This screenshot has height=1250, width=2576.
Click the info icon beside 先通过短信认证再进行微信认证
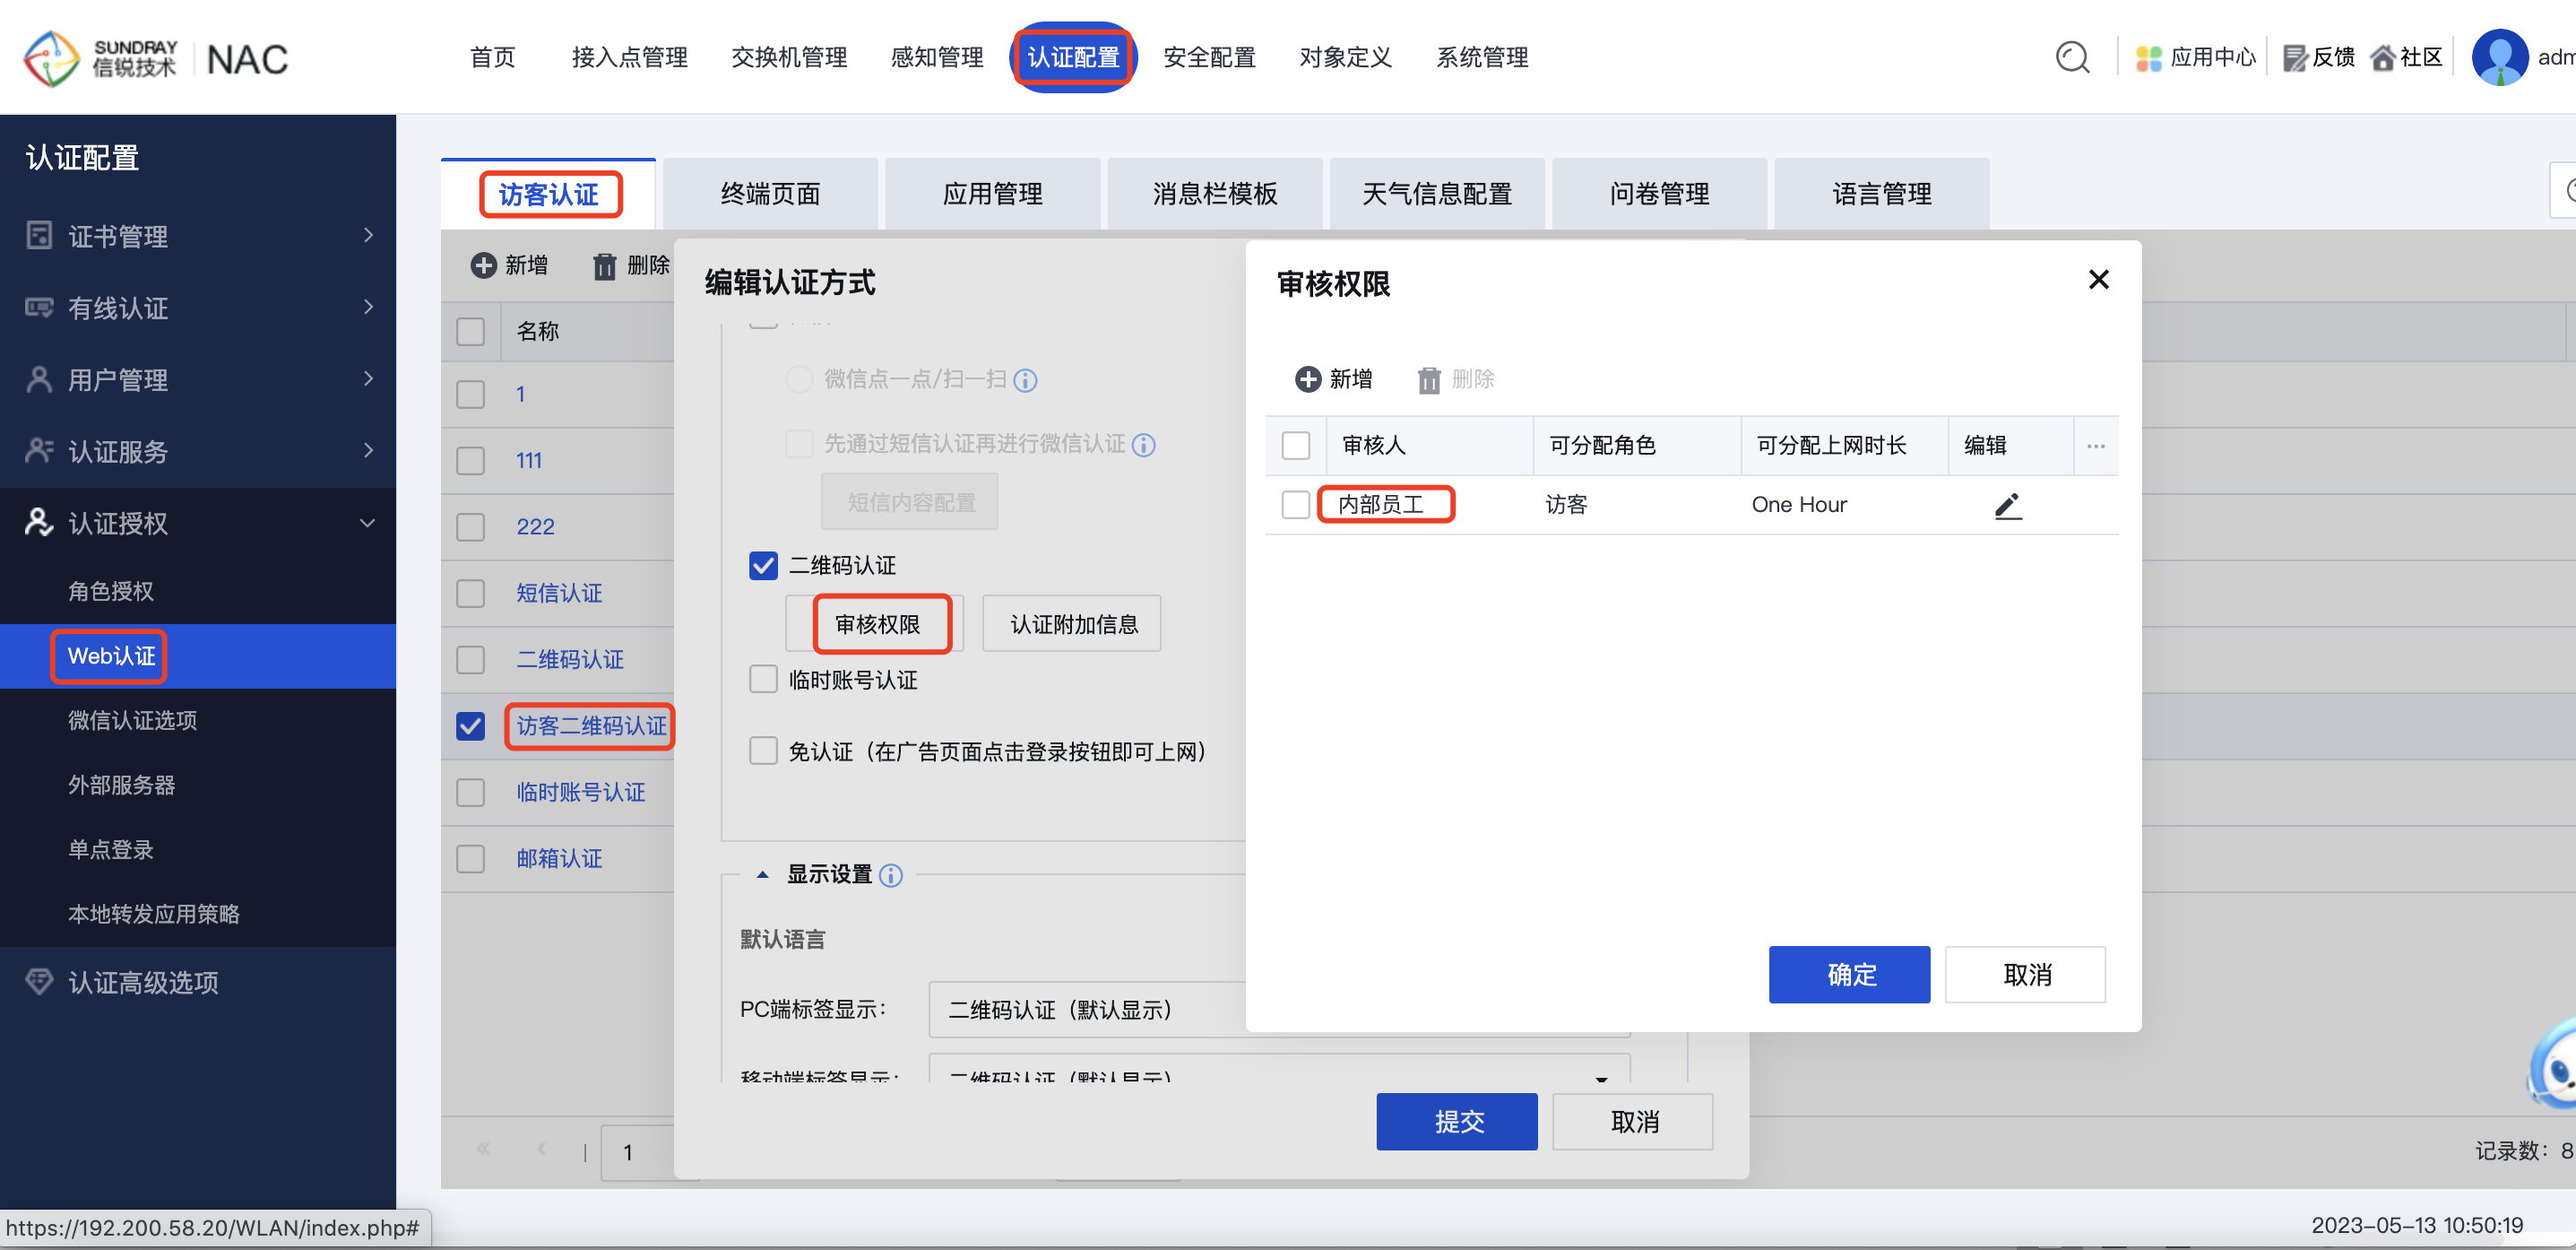click(x=1144, y=445)
